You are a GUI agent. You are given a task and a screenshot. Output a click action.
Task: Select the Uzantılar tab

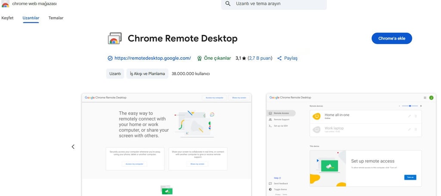tap(31, 18)
